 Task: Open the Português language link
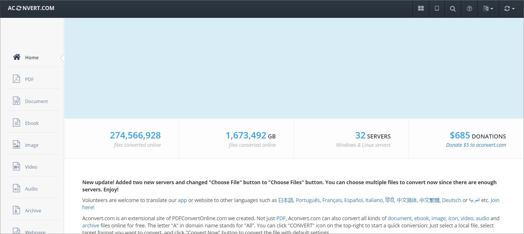pos(308,200)
